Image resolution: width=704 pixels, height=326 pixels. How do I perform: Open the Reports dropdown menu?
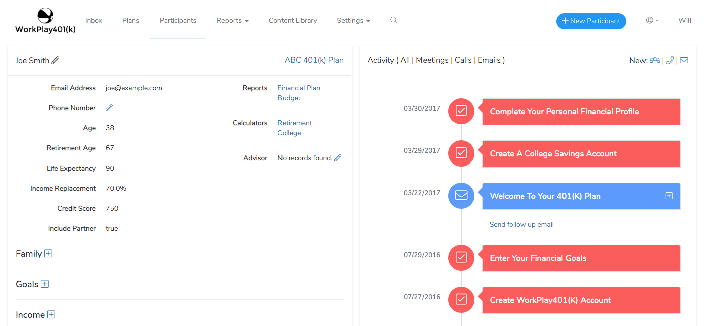(232, 20)
